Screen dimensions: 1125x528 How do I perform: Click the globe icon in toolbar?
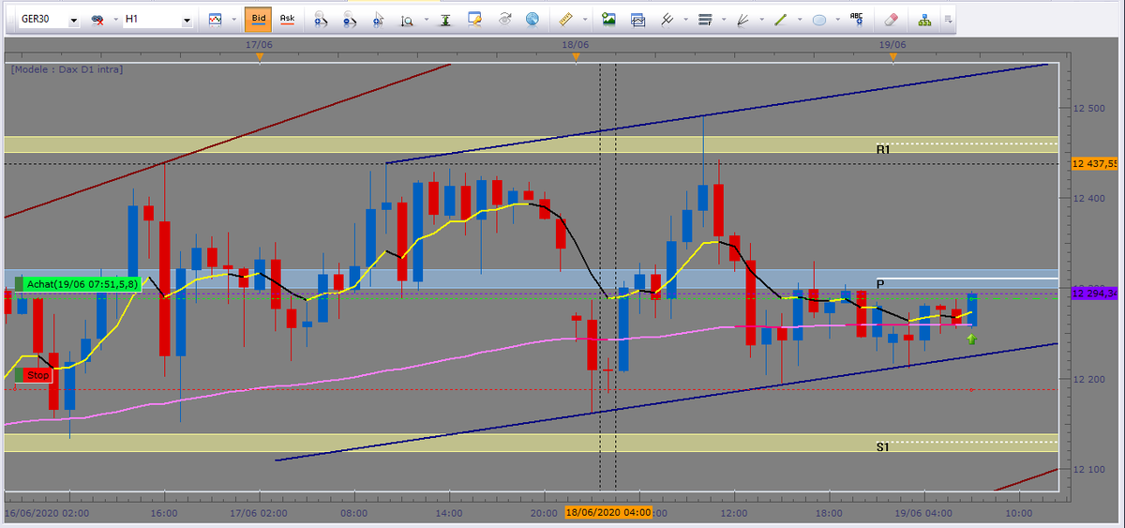tap(532, 19)
